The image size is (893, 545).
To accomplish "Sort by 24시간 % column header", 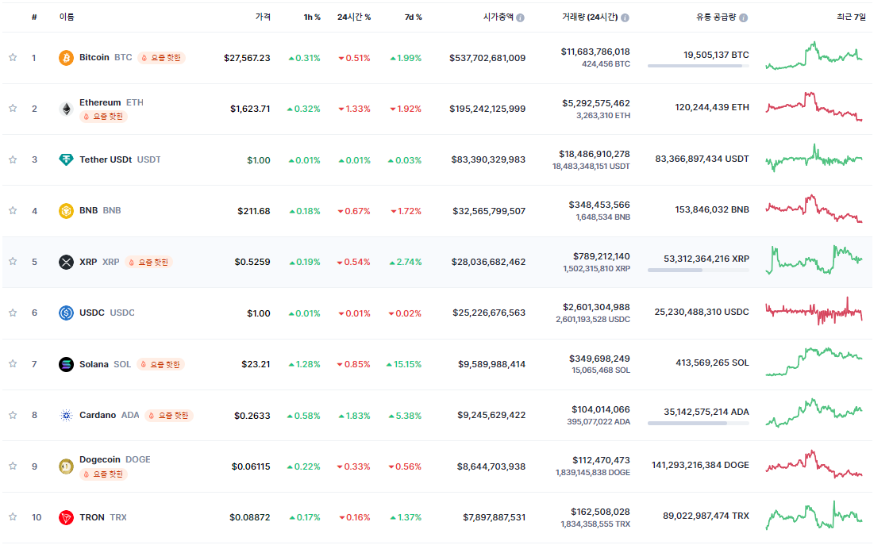I will click(x=354, y=17).
